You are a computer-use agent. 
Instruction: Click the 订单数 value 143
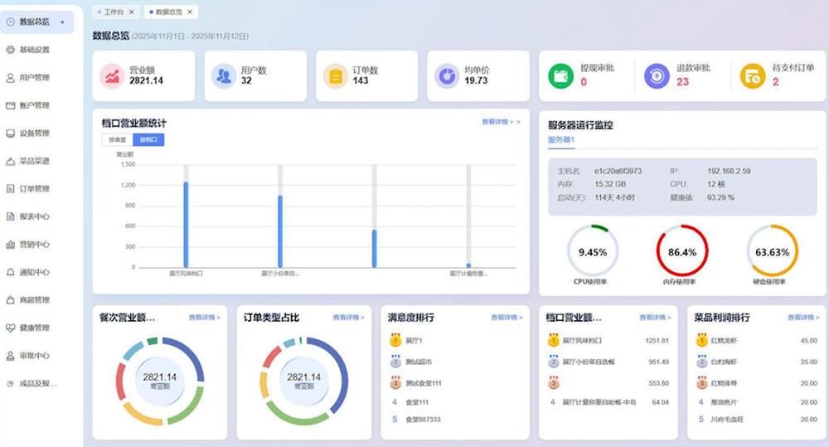pos(361,80)
